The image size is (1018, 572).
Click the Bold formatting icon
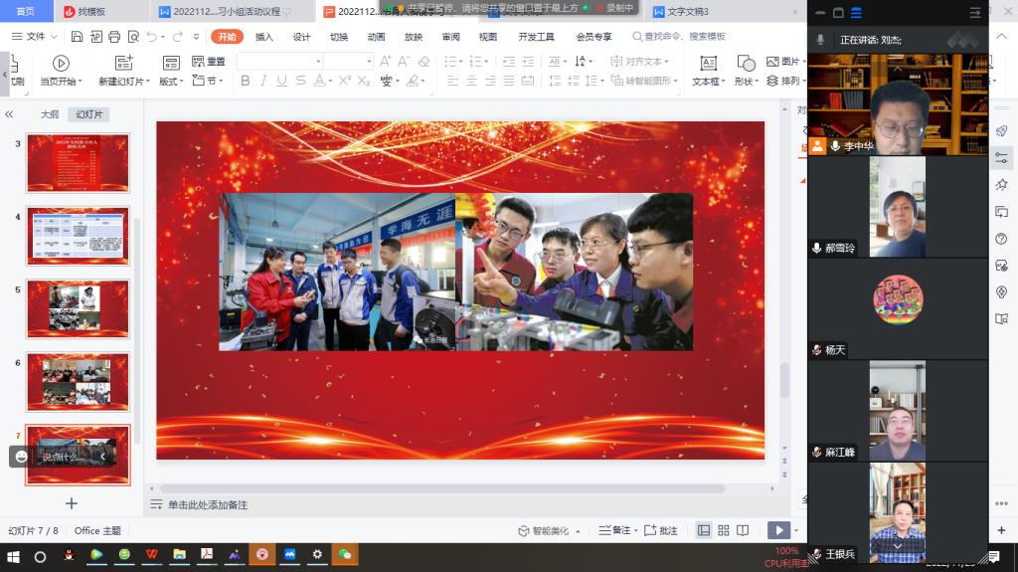[245, 82]
